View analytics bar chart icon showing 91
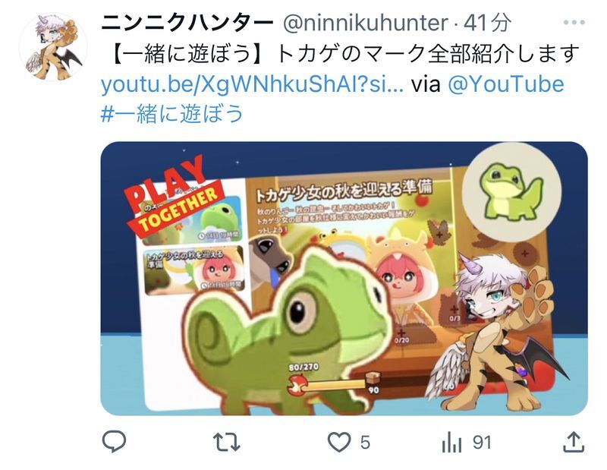Screen dimensions: 607x470 pyautogui.click(x=451, y=442)
